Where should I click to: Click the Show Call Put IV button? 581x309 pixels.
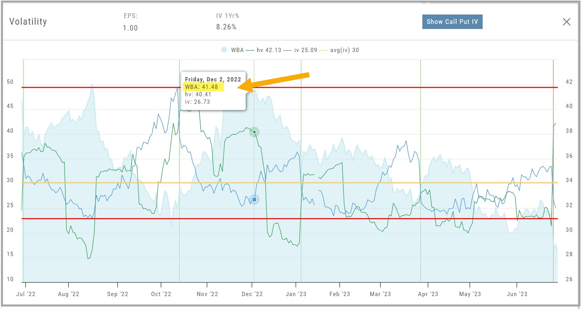pos(452,22)
